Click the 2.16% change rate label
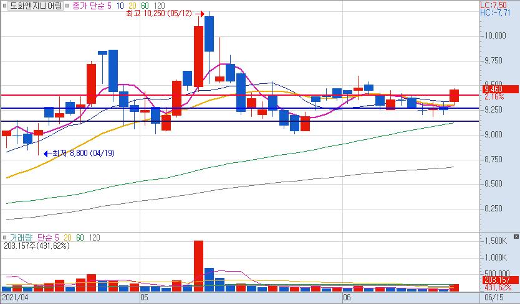Image resolution: width=520 pixels, height=304 pixels. pyautogui.click(x=494, y=96)
